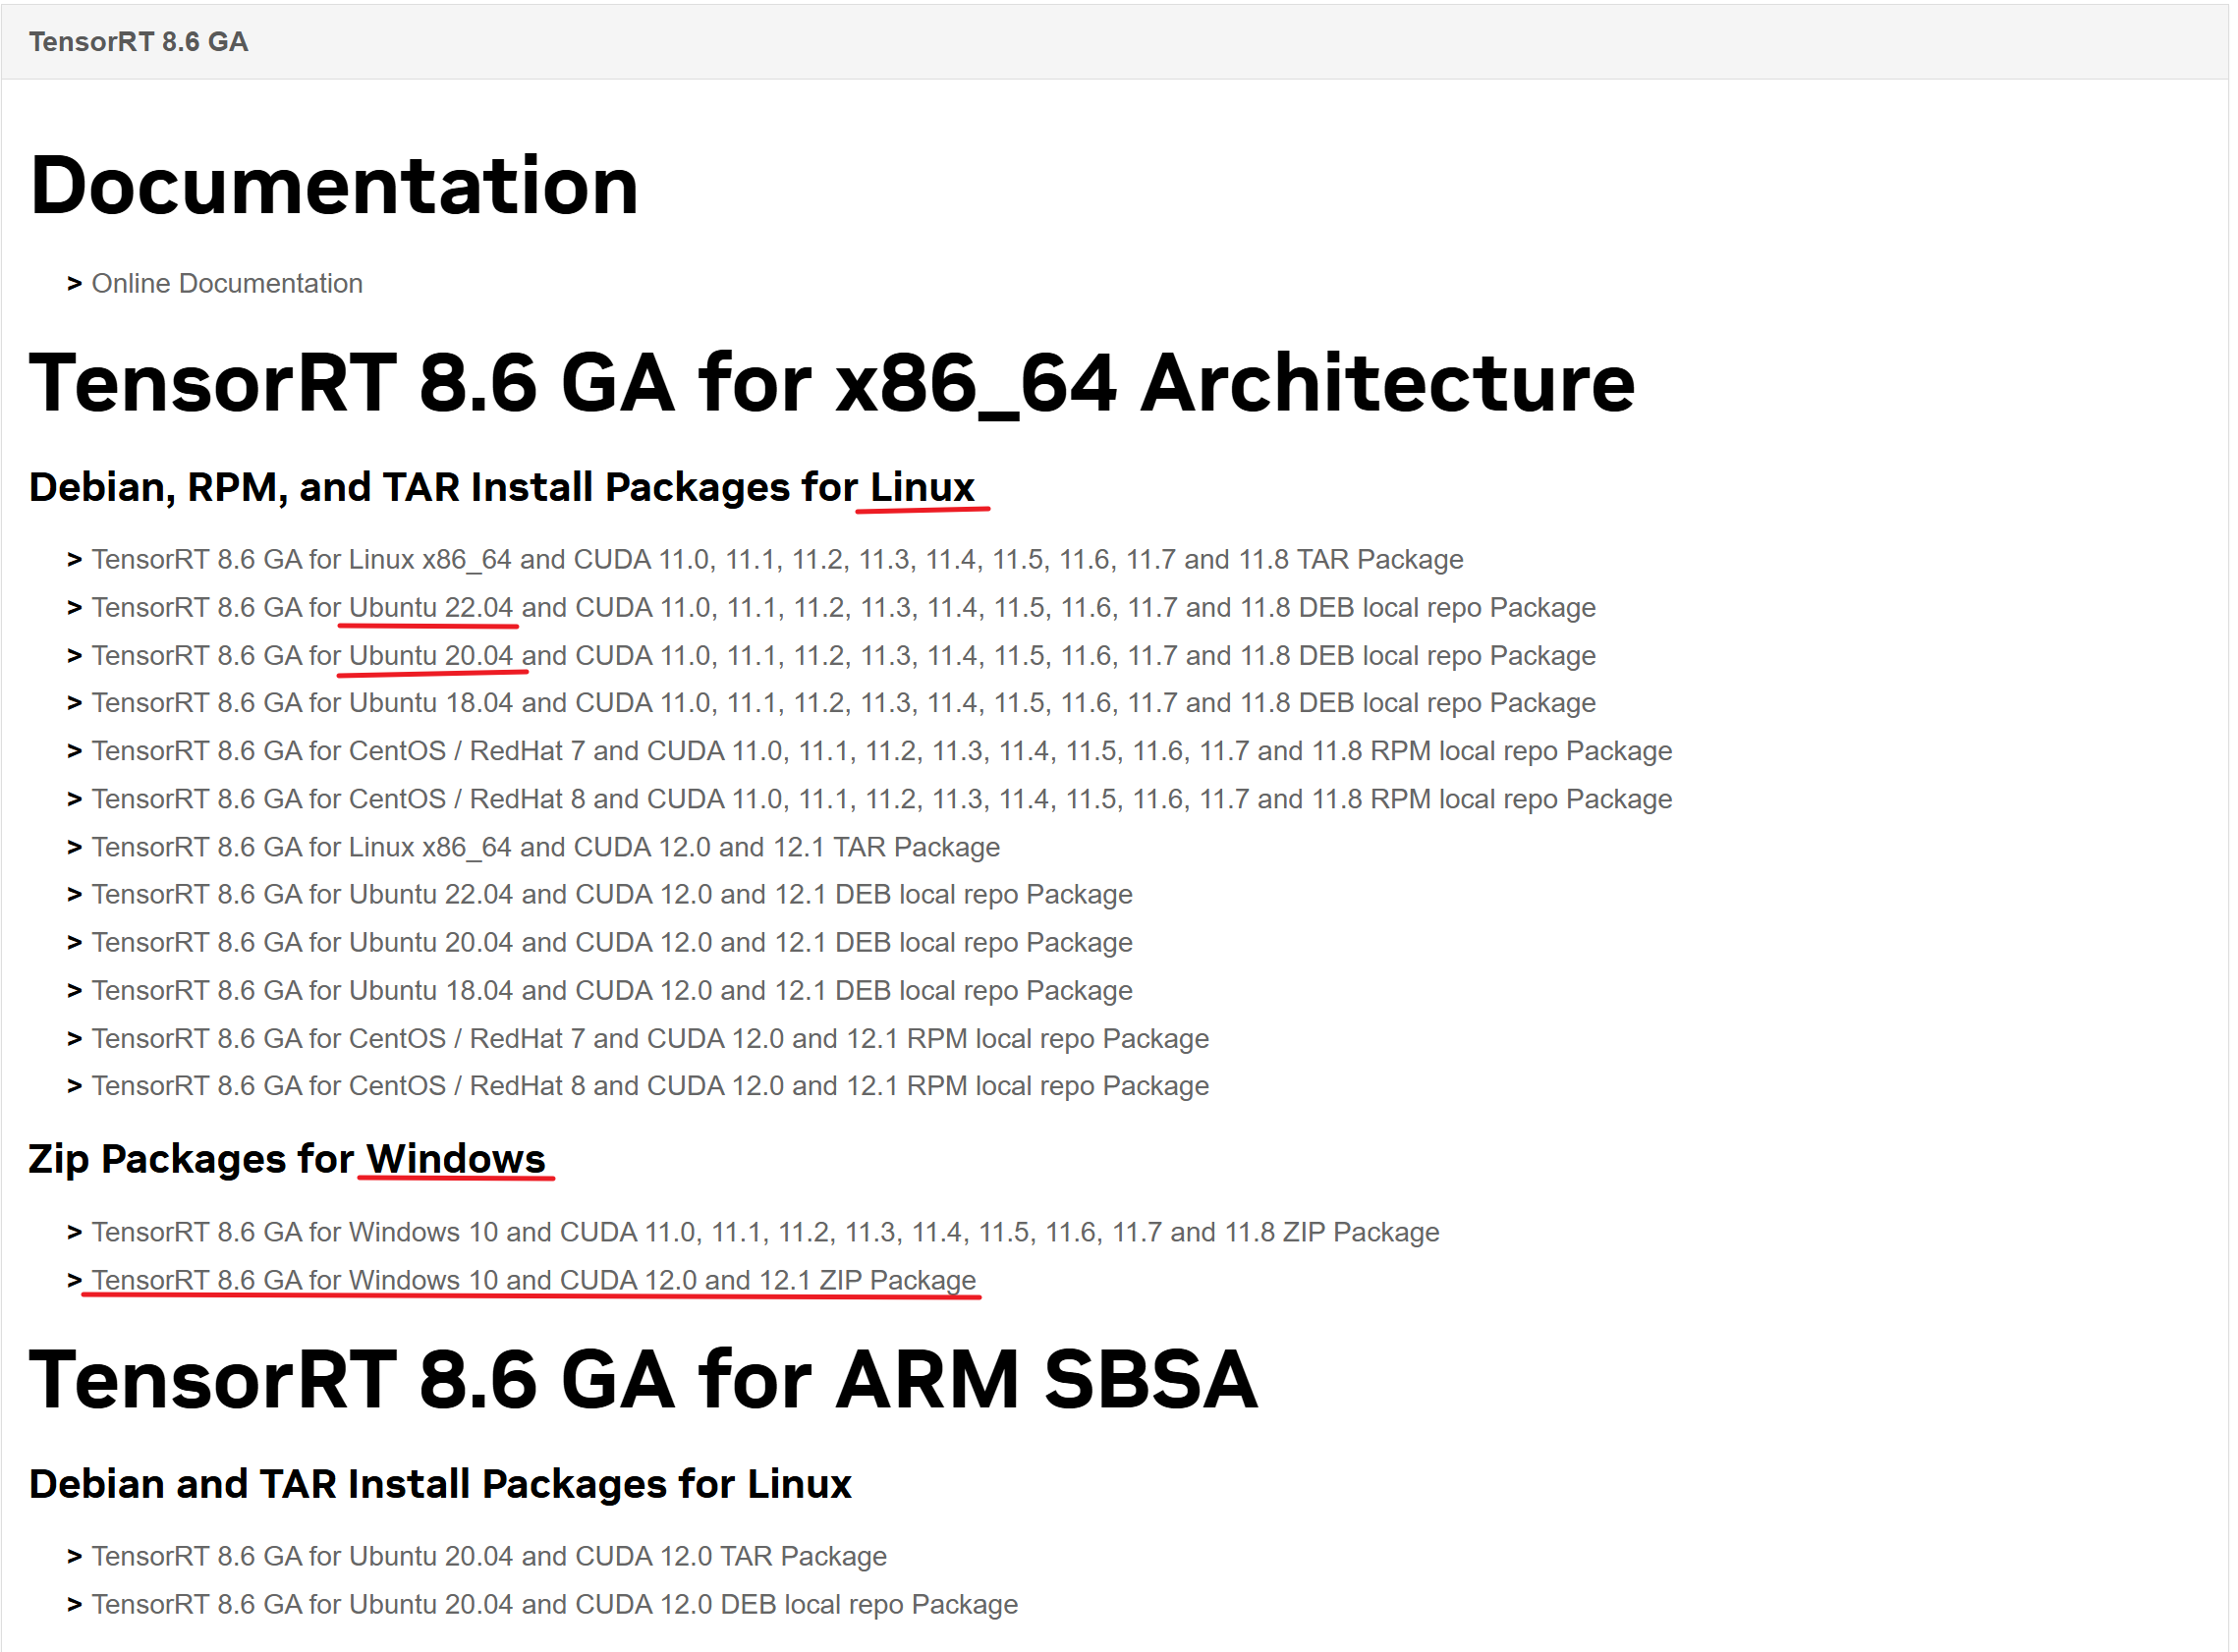Click the TensorRT 8.6 GA for ARM SBSA heading
2238x1652 pixels.
tap(643, 1380)
